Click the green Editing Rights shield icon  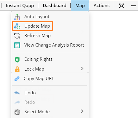[17, 60]
